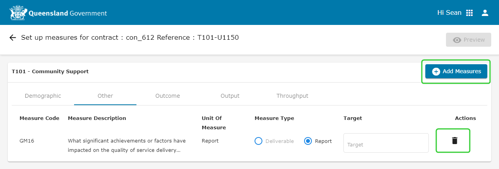Click the Queensland Government crest logo
This screenshot has height=169, width=499.
pyautogui.click(x=18, y=13)
